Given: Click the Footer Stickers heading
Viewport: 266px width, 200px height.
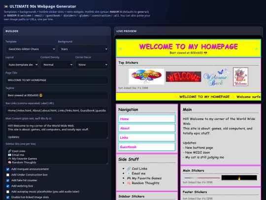Looking at the screenshot, I should pyautogui.click(x=195, y=192).
